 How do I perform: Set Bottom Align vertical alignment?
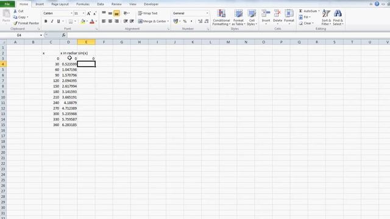pos(116,13)
